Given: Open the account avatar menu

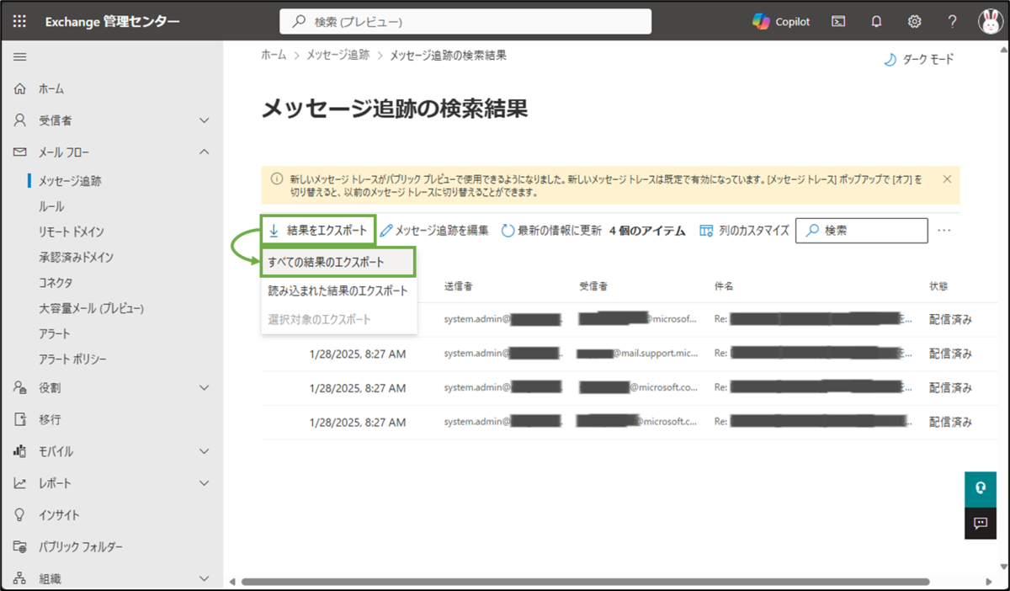Looking at the screenshot, I should point(990,22).
